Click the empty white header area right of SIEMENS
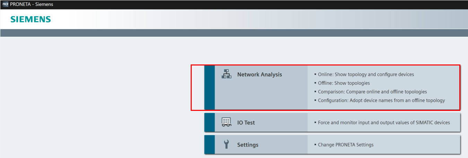468x158 pixels. coord(243,19)
